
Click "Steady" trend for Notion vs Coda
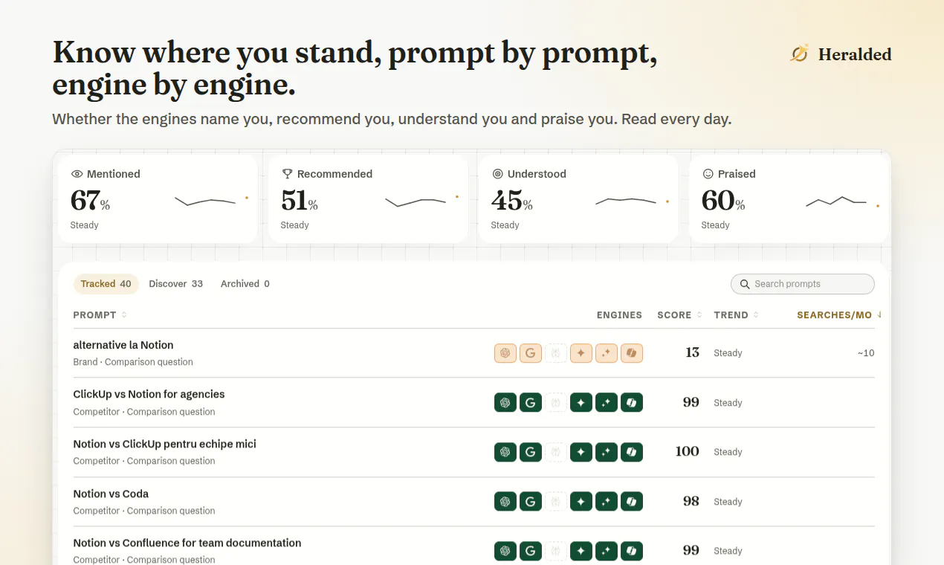coord(728,502)
